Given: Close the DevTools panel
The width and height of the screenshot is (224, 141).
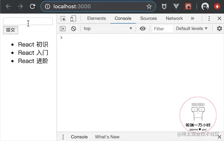Looking at the screenshot, I should pyautogui.click(x=220, y=18).
